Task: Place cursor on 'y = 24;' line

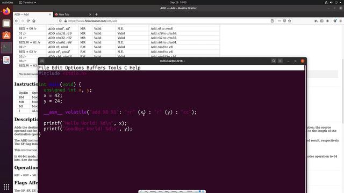Action: click(53, 101)
